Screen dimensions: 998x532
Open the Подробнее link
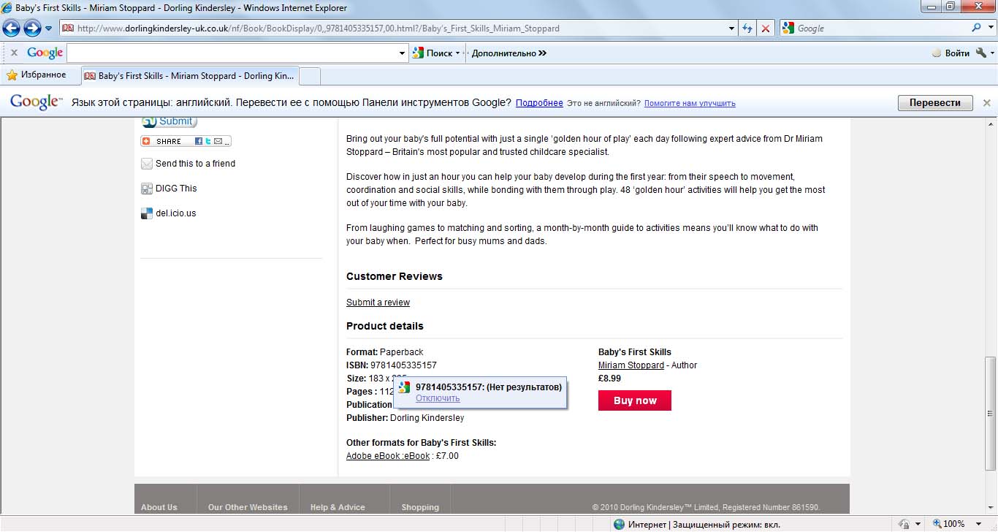point(539,103)
